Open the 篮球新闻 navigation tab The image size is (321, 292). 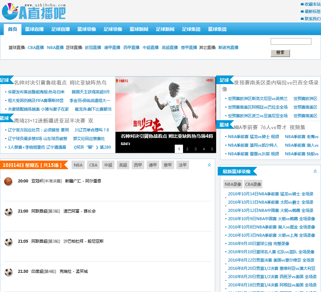click(139, 29)
